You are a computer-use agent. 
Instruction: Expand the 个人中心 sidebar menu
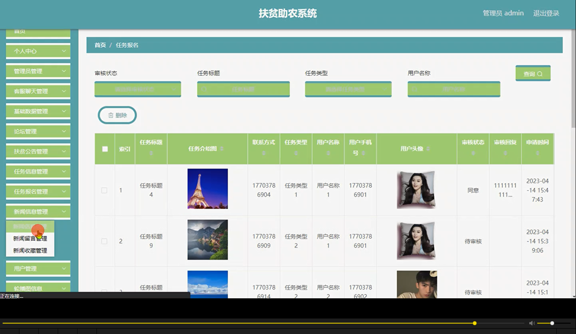click(38, 51)
